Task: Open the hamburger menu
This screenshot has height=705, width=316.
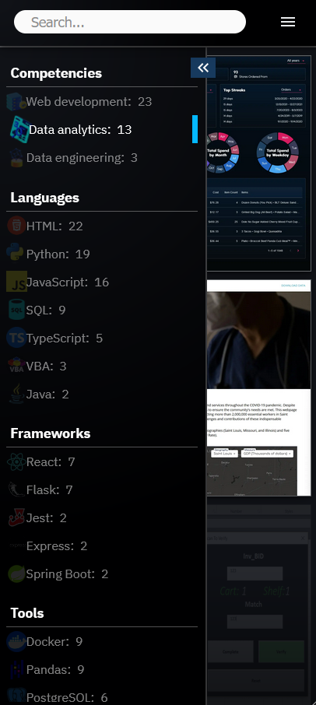Action: [x=288, y=22]
